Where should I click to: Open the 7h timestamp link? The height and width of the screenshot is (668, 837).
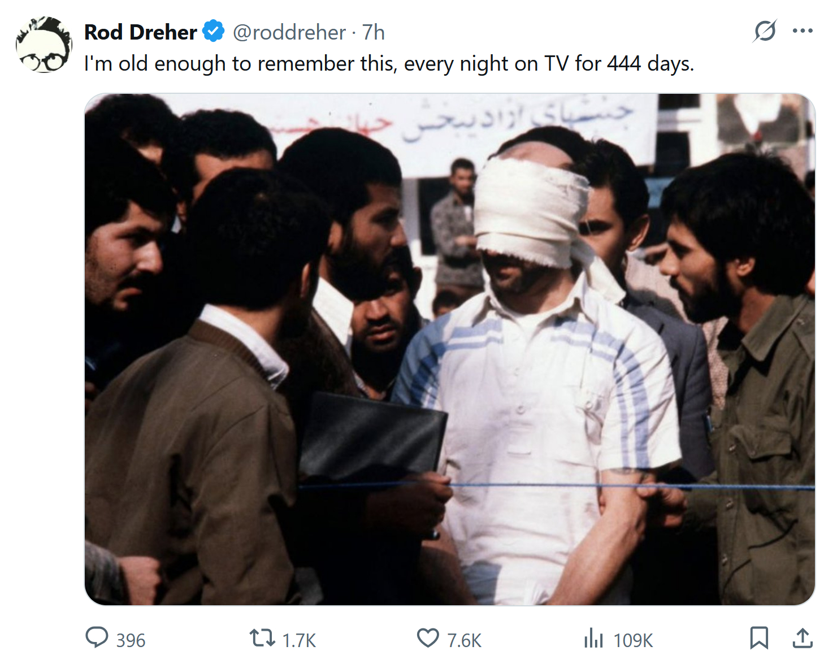pyautogui.click(x=373, y=33)
